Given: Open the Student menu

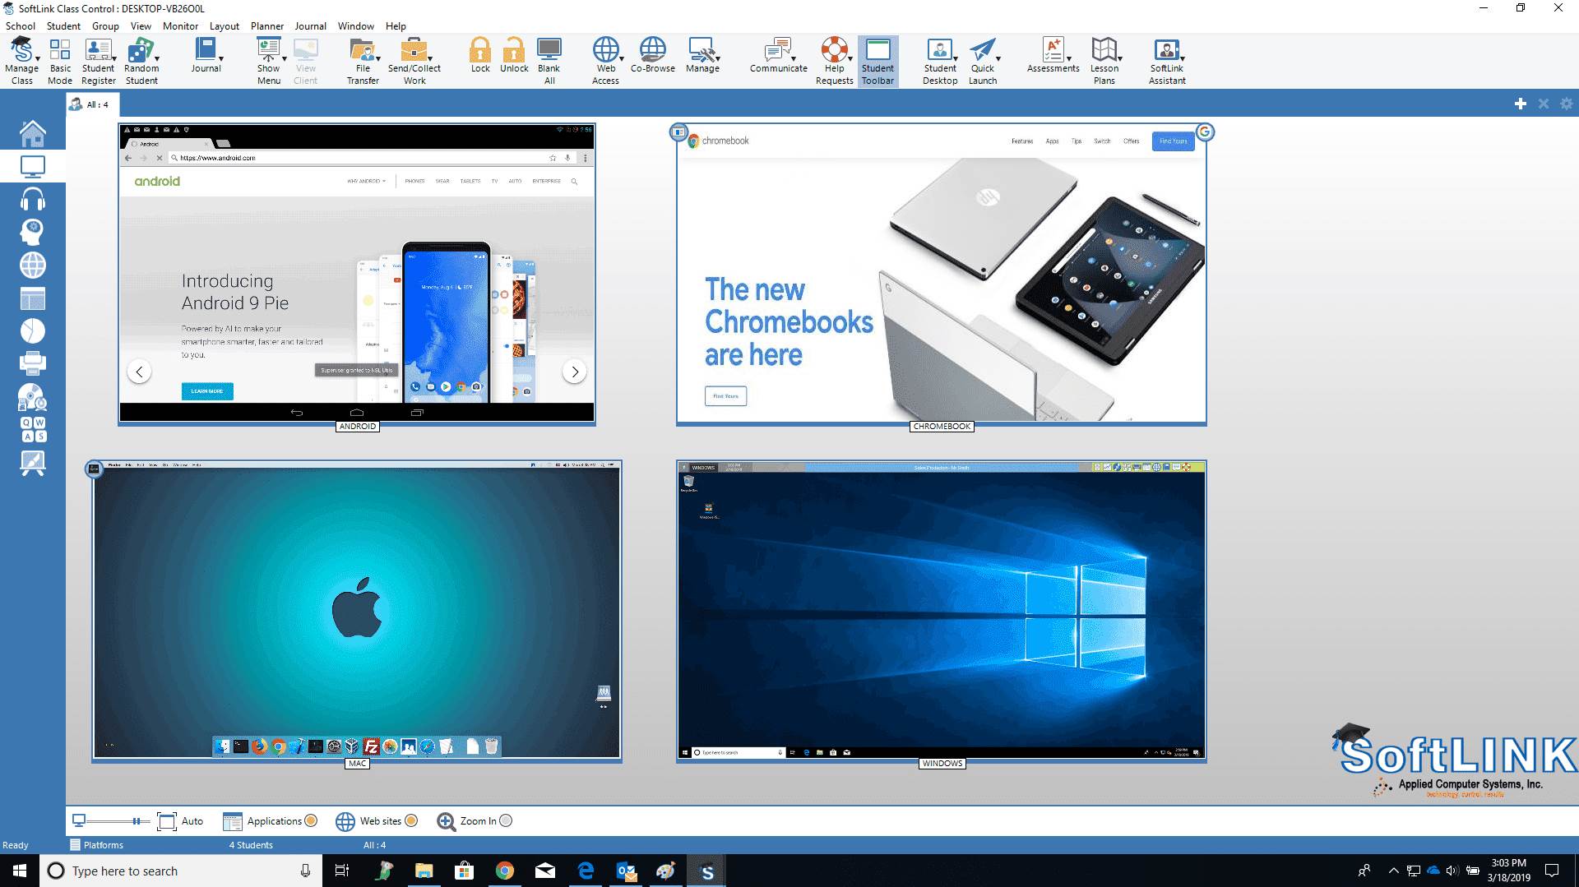Looking at the screenshot, I should point(63,26).
